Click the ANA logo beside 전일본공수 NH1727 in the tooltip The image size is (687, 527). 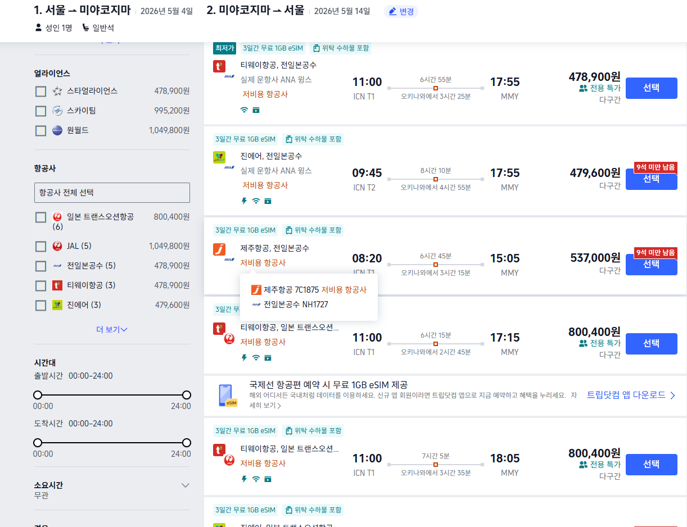pos(256,305)
